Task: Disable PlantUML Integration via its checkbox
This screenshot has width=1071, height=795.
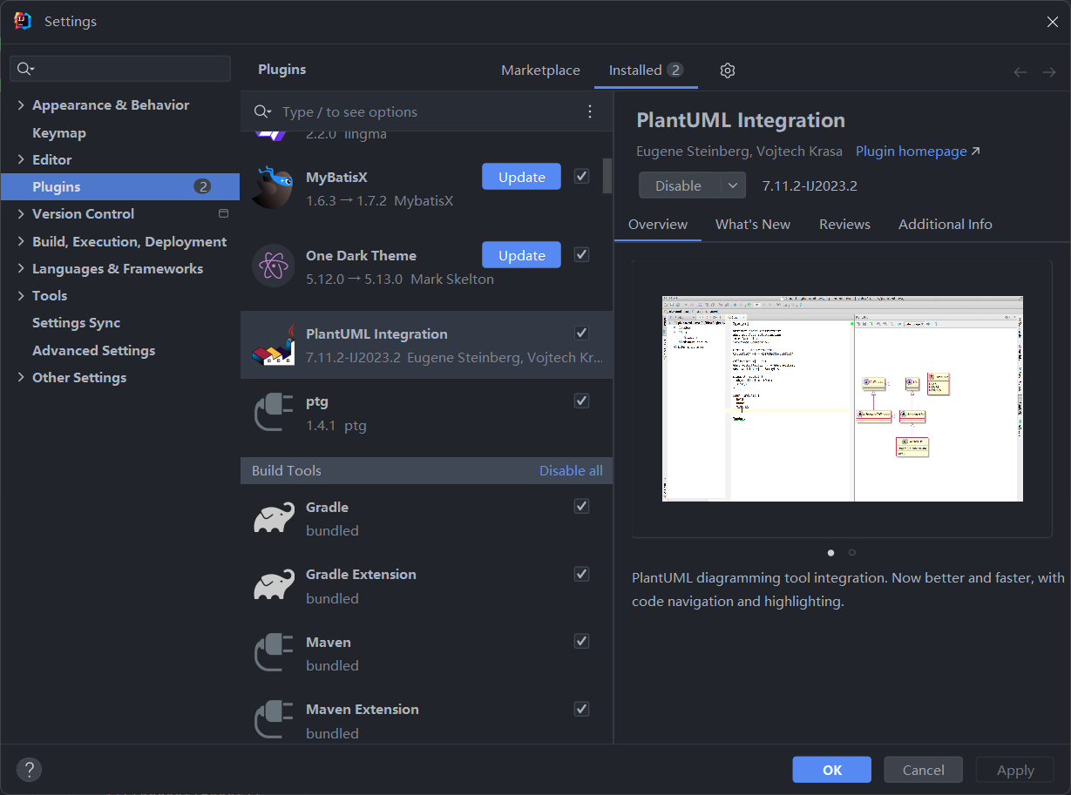Action: click(x=582, y=333)
